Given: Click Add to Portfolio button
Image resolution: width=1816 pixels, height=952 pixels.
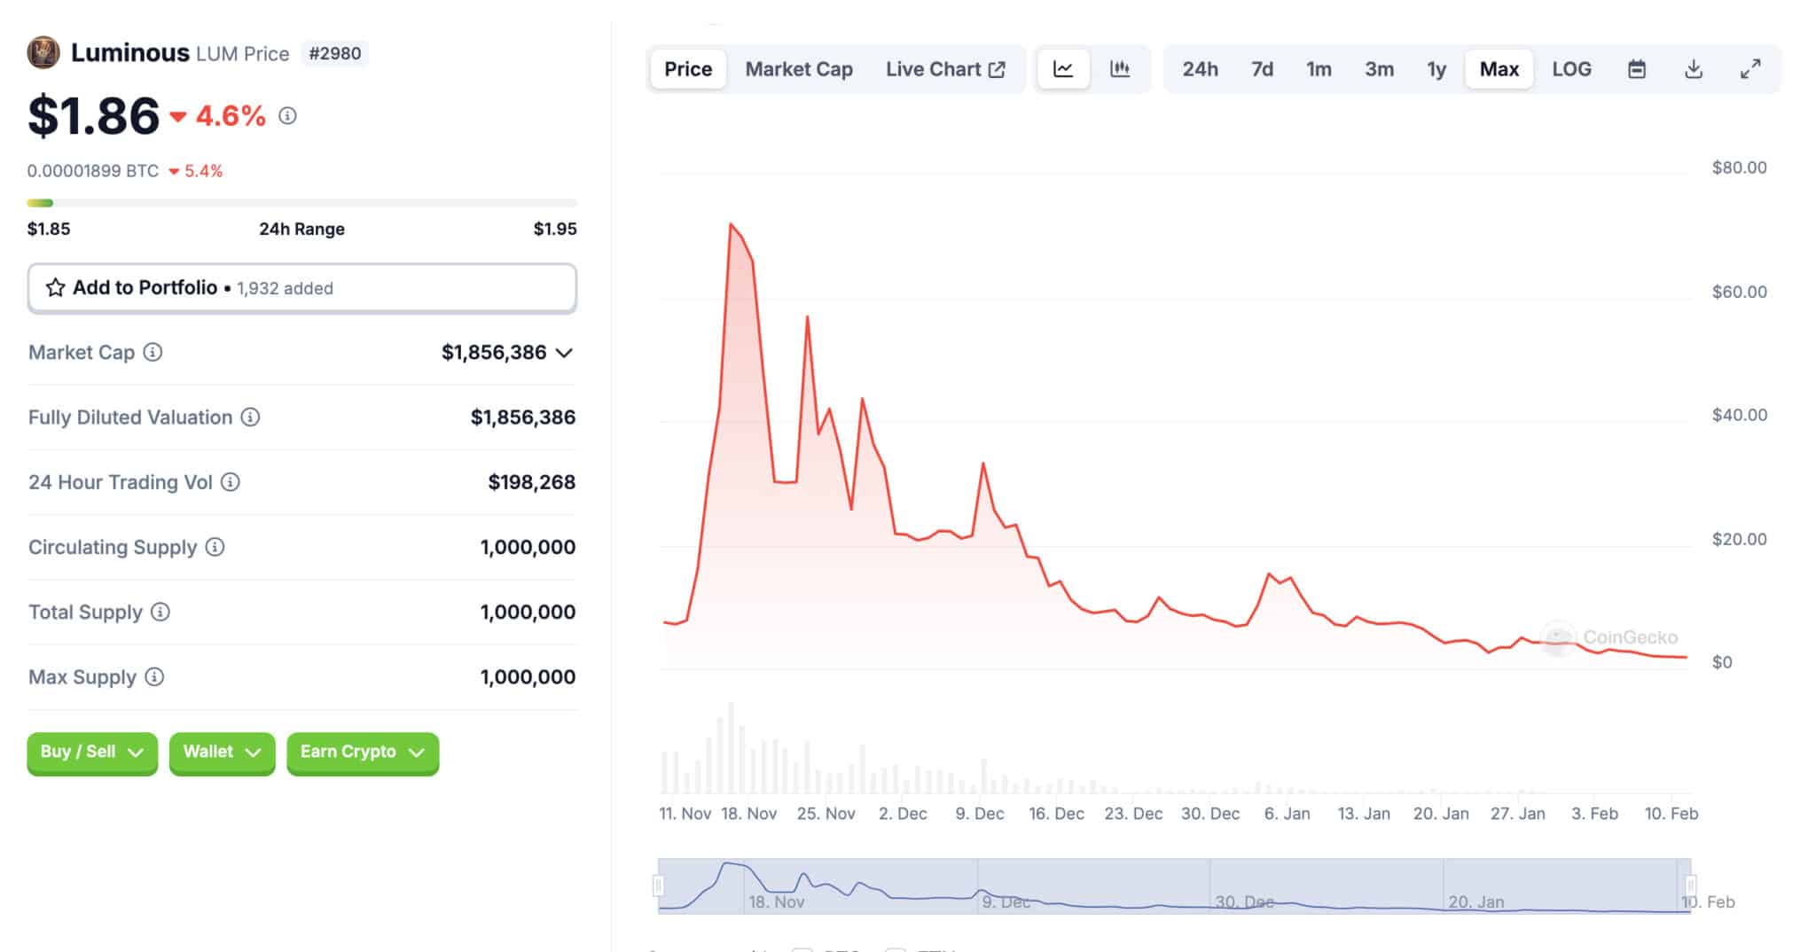Looking at the screenshot, I should 302,288.
